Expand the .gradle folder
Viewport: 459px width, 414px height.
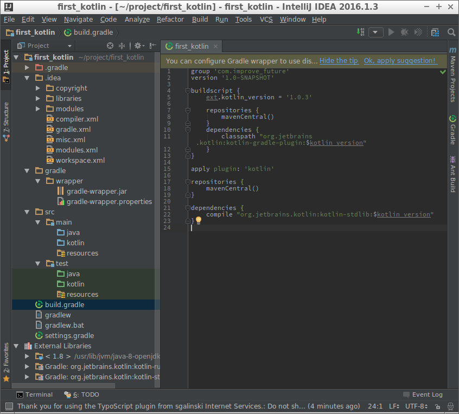pyautogui.click(x=27, y=68)
